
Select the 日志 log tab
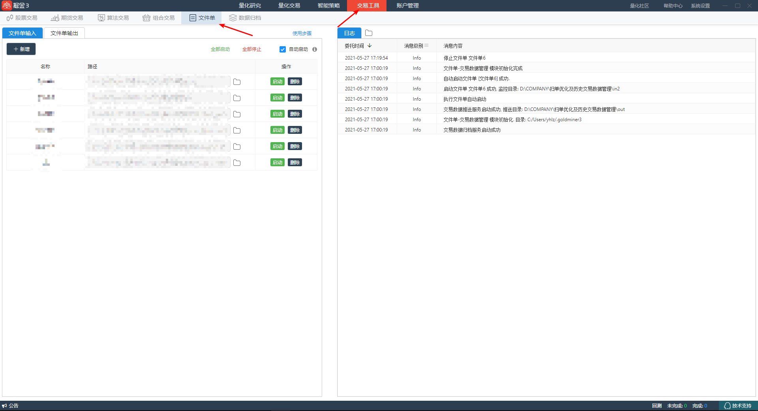(x=349, y=33)
